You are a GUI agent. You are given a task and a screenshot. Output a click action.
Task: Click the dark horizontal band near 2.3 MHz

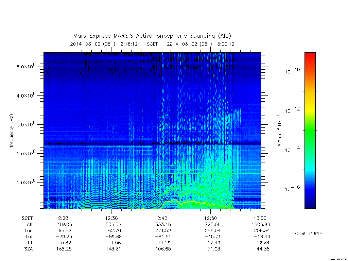[152, 144]
